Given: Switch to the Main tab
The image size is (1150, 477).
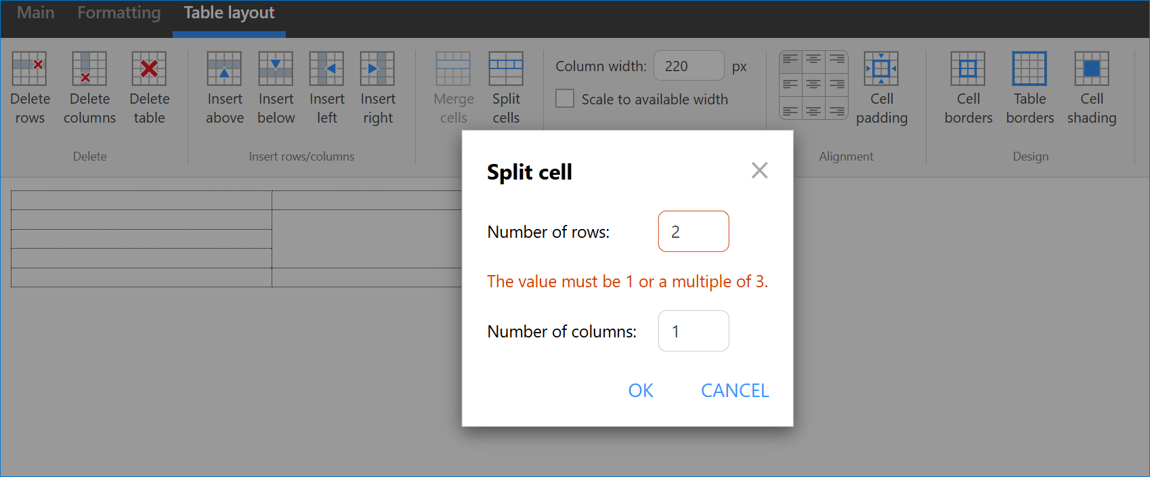Looking at the screenshot, I should click(x=35, y=13).
